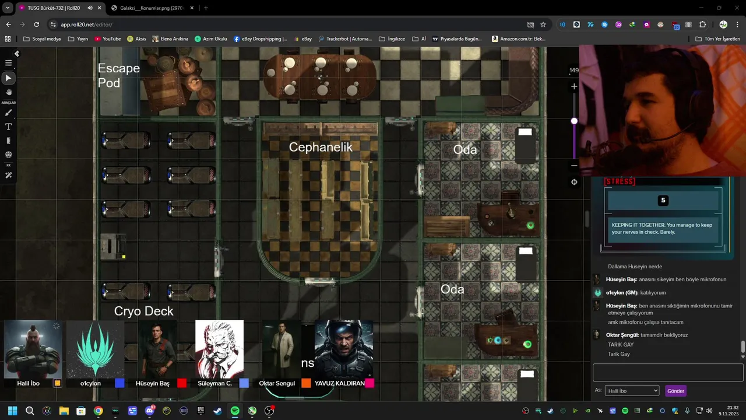Switch to the Galaksi_Konumlar.png tab

pos(152,8)
